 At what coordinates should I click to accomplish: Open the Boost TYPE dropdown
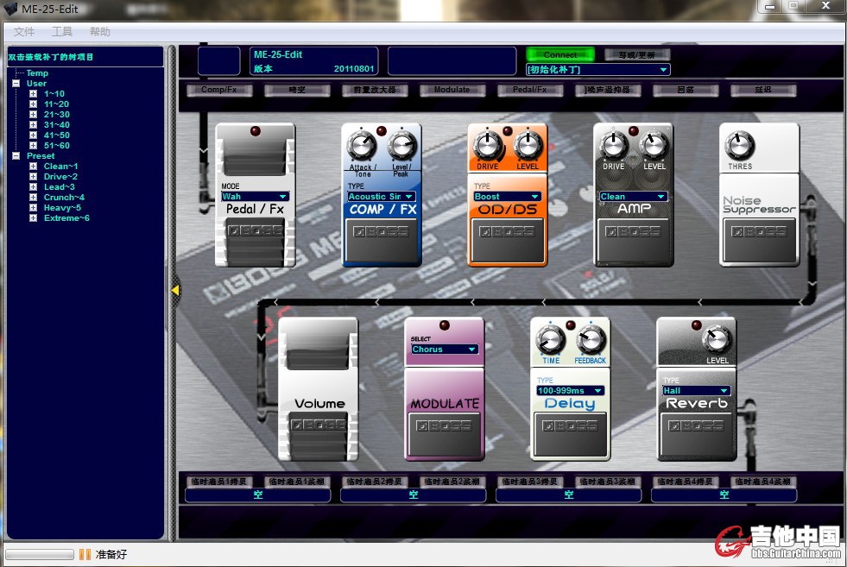(x=507, y=197)
